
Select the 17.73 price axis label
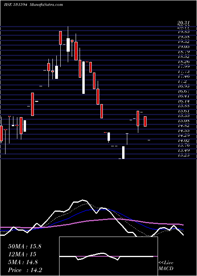point(184,72)
